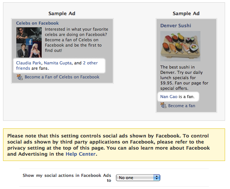Click the Show my social actions label

click(x=67, y=178)
